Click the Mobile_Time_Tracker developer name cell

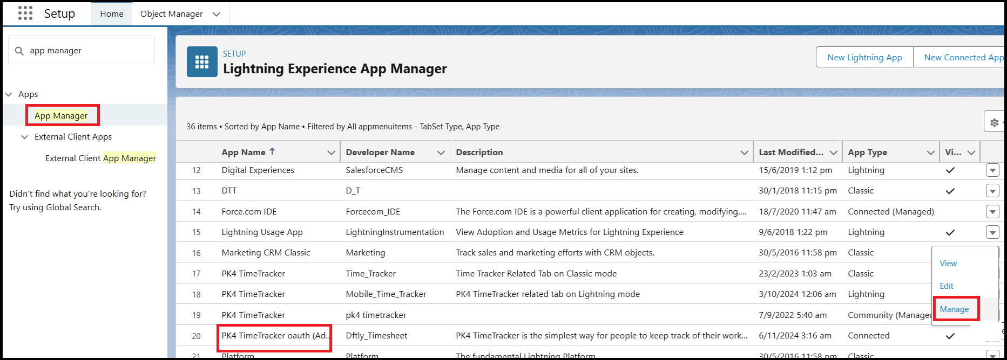point(386,294)
